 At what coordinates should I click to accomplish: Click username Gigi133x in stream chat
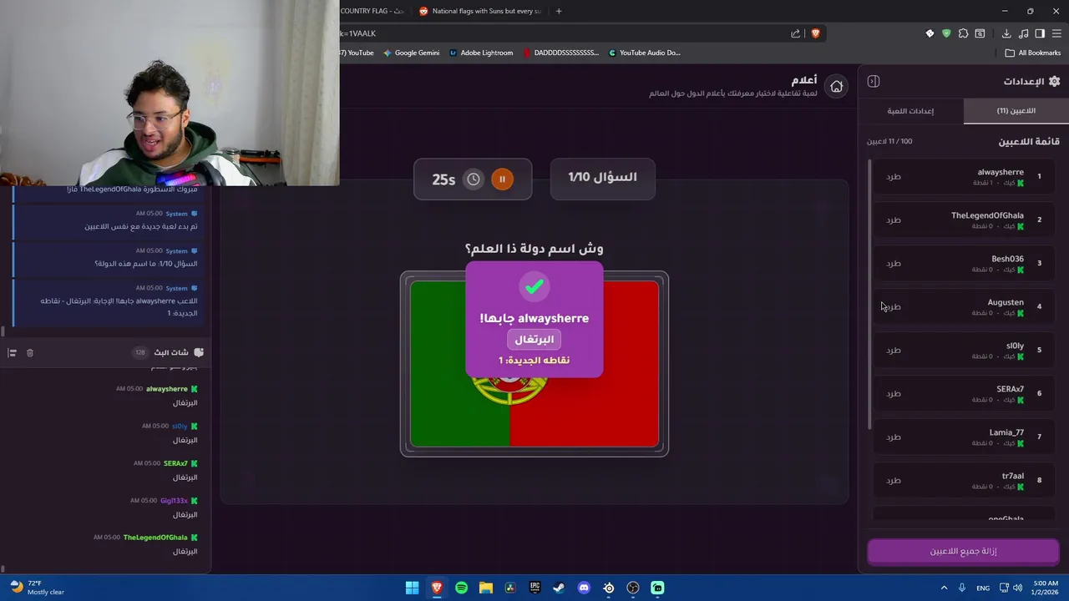click(174, 501)
